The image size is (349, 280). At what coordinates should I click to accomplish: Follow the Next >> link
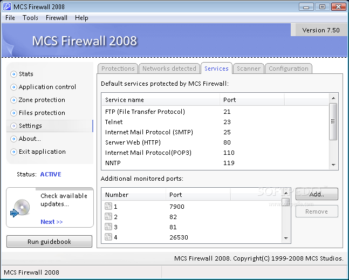pyautogui.click(x=52, y=222)
